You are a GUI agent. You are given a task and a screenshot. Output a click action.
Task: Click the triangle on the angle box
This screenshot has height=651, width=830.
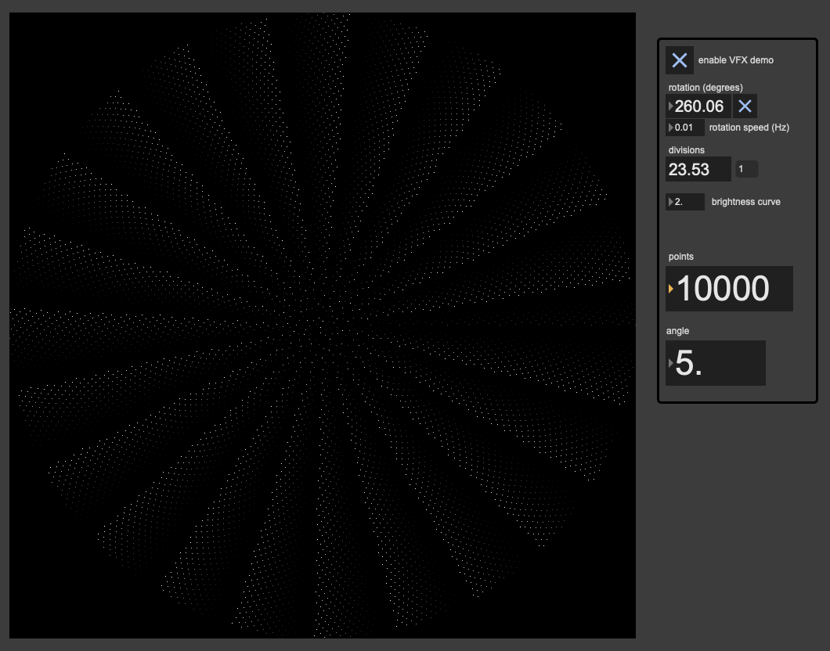(x=670, y=363)
